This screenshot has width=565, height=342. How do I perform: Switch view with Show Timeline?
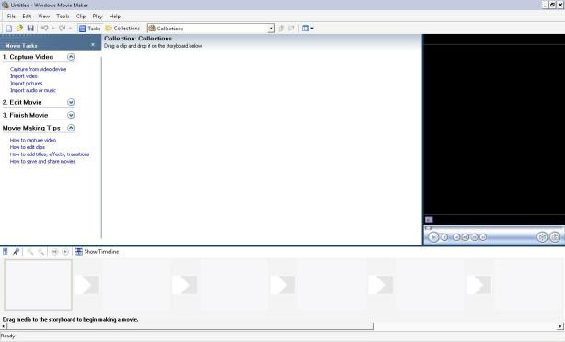point(97,252)
